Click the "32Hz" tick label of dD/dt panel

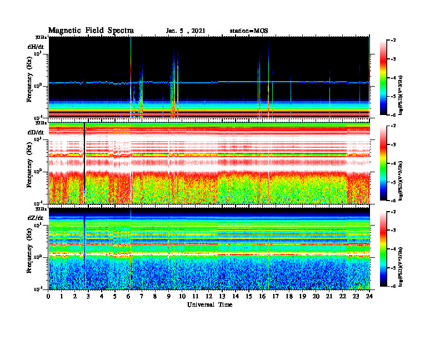[x=41, y=123]
